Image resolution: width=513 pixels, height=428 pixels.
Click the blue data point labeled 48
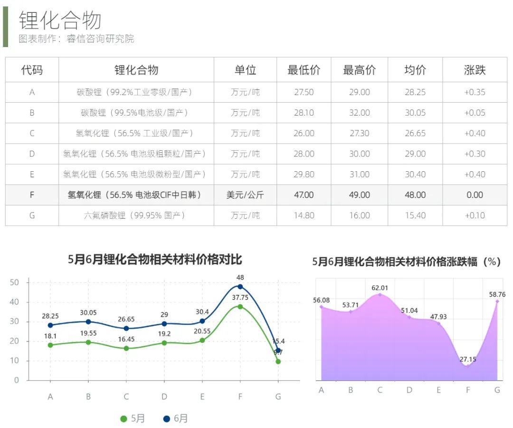pos(240,287)
